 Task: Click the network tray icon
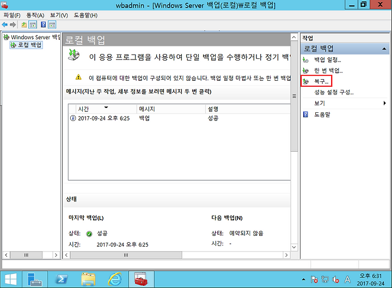click(325, 279)
